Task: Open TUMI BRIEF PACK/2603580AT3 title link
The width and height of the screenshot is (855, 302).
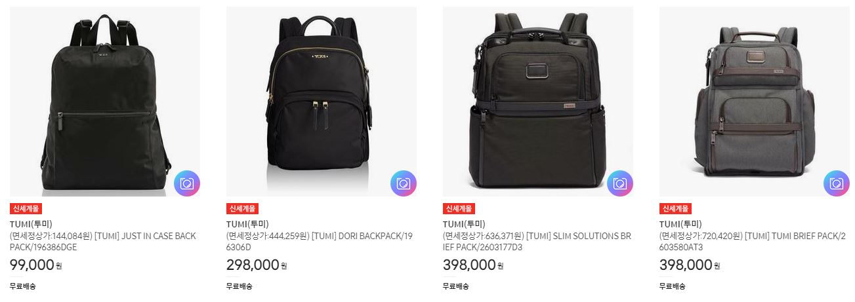Action: coord(753,242)
